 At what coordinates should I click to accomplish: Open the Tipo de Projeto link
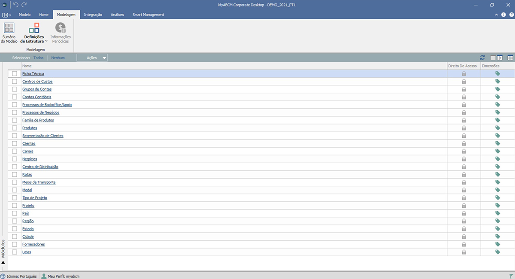tap(35, 198)
